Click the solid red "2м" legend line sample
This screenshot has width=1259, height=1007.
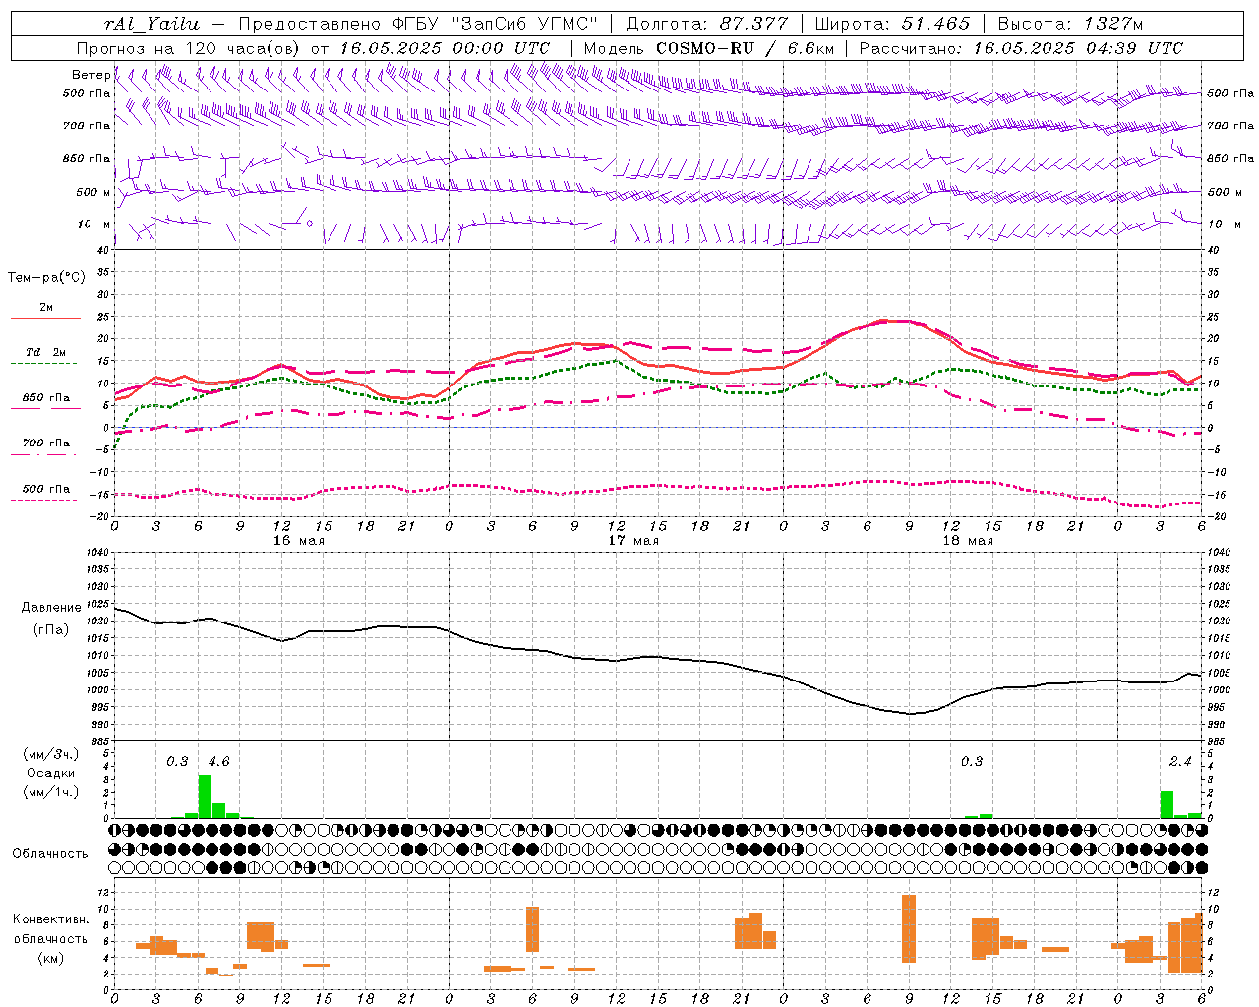[x=45, y=319]
